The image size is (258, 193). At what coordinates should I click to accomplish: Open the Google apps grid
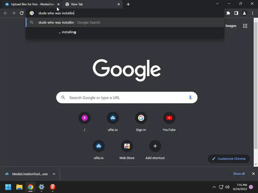pos(245,26)
